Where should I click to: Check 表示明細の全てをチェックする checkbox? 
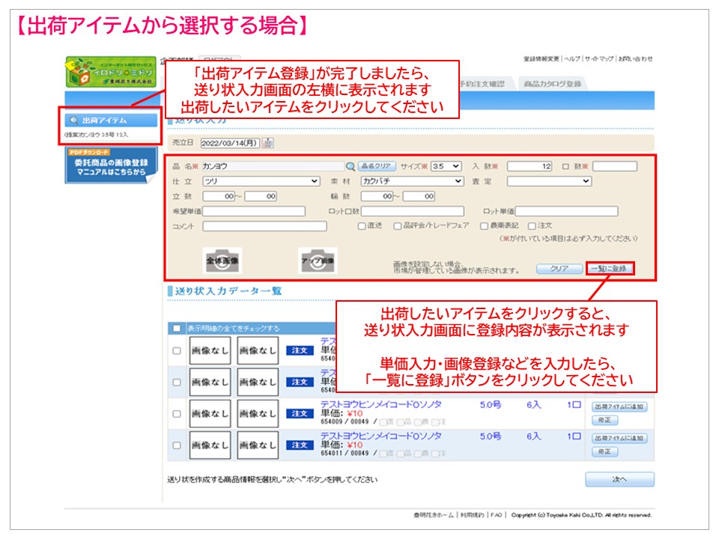[177, 328]
